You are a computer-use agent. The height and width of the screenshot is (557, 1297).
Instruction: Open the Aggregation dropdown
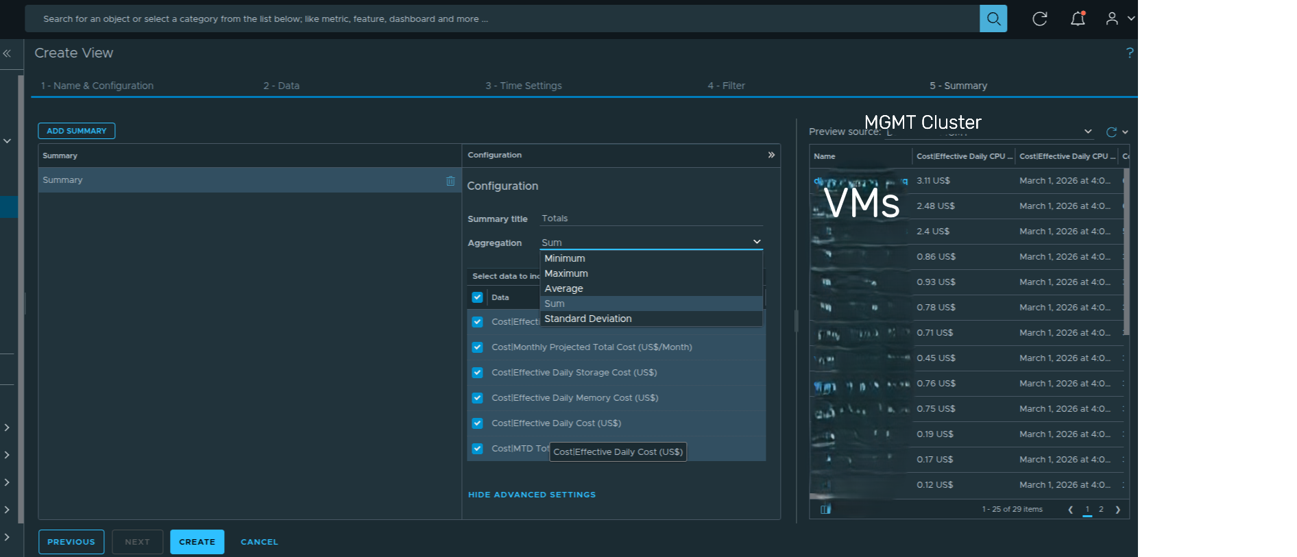point(651,243)
